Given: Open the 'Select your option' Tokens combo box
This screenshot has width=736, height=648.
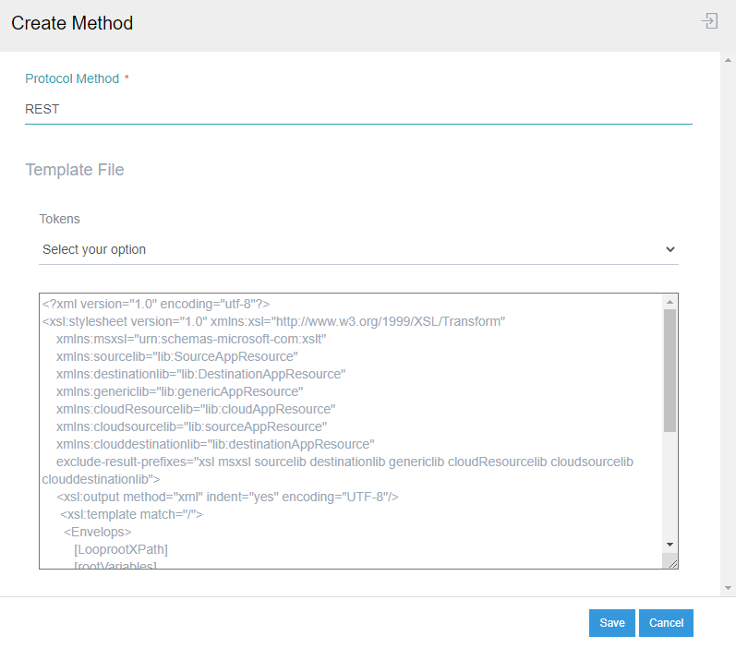Looking at the screenshot, I should [358, 249].
